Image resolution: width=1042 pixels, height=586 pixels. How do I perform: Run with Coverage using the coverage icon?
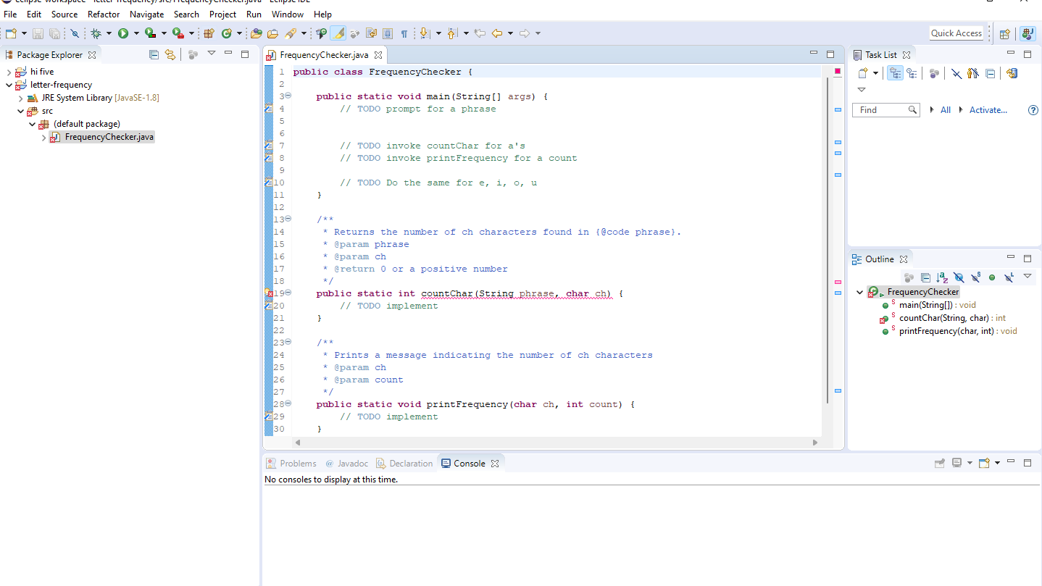coord(150,33)
